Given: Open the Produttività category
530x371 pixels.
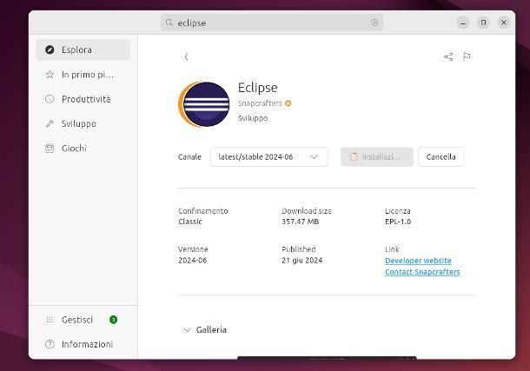Looking at the screenshot, I should pos(83,99).
